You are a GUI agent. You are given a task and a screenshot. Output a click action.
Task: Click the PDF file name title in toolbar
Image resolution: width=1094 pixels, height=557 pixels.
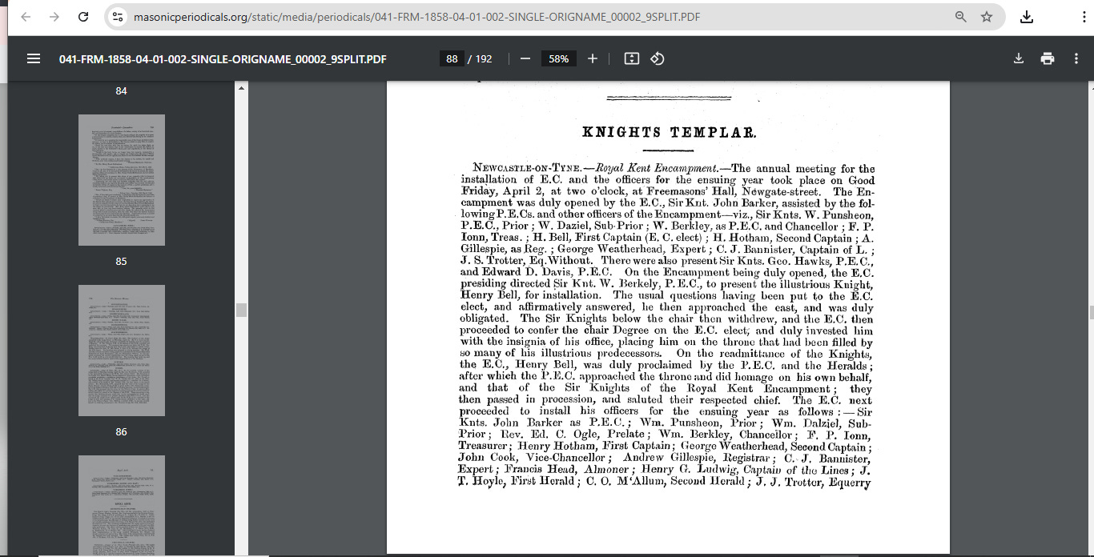point(223,58)
